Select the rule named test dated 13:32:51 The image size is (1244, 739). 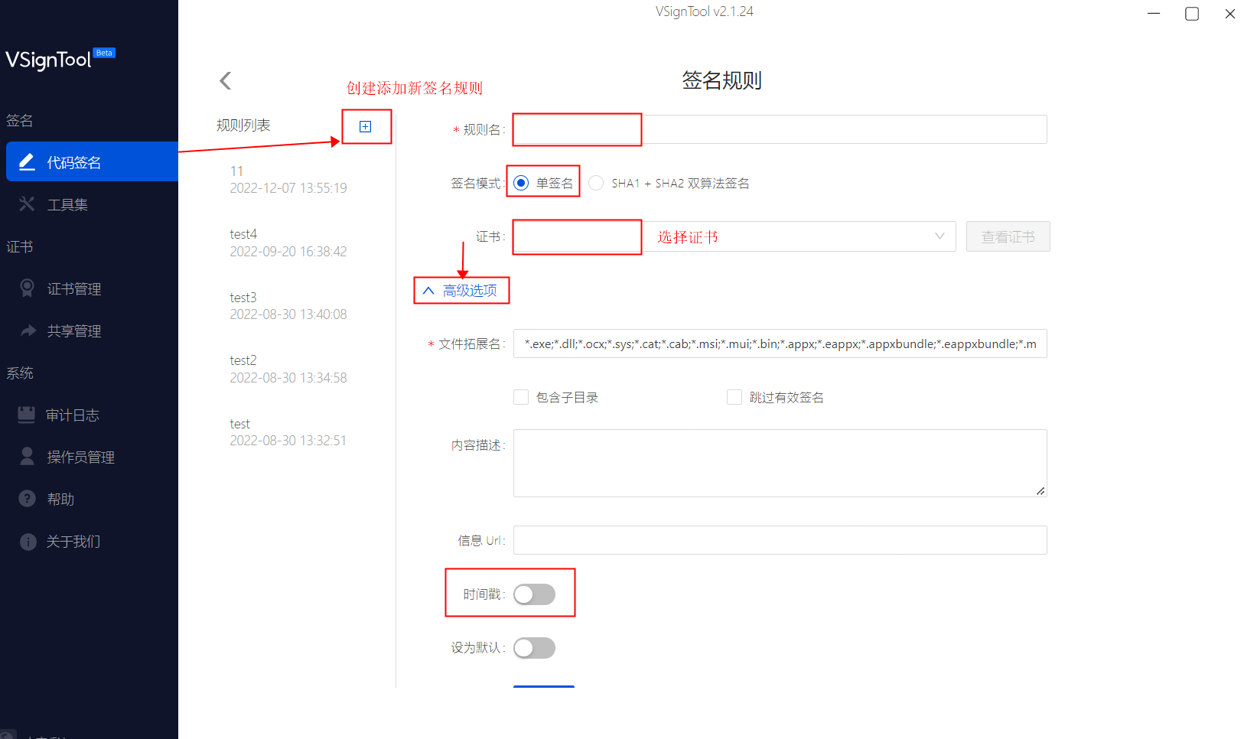click(x=288, y=432)
